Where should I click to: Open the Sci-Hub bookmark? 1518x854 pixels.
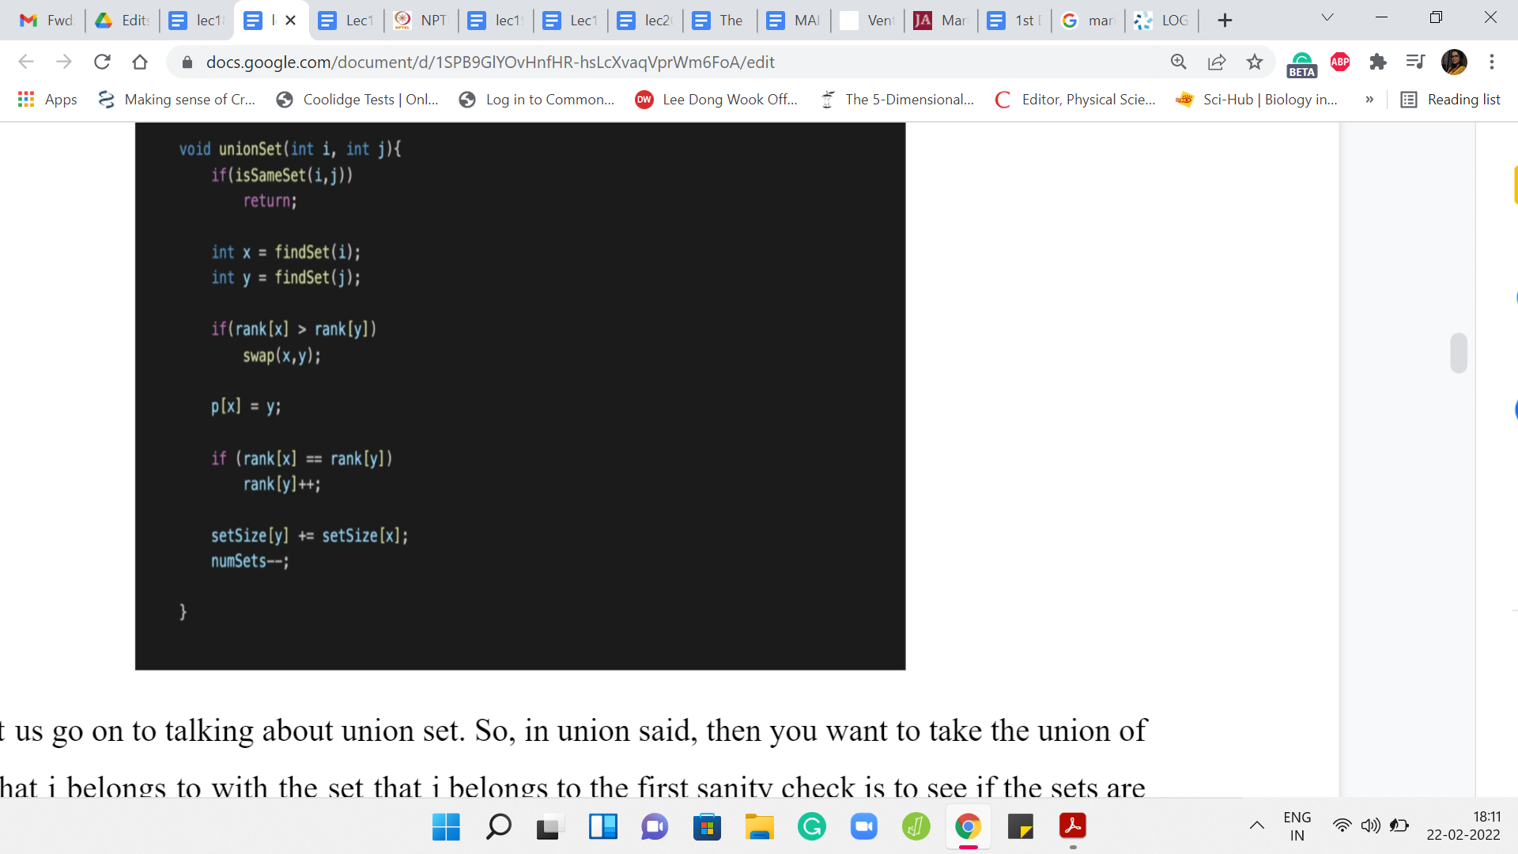click(x=1258, y=100)
